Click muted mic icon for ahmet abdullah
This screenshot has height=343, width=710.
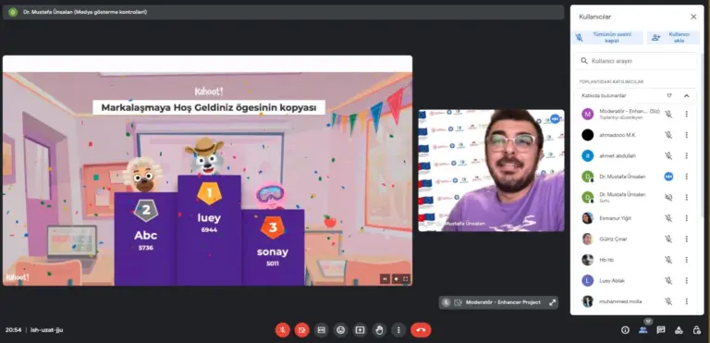(668, 156)
